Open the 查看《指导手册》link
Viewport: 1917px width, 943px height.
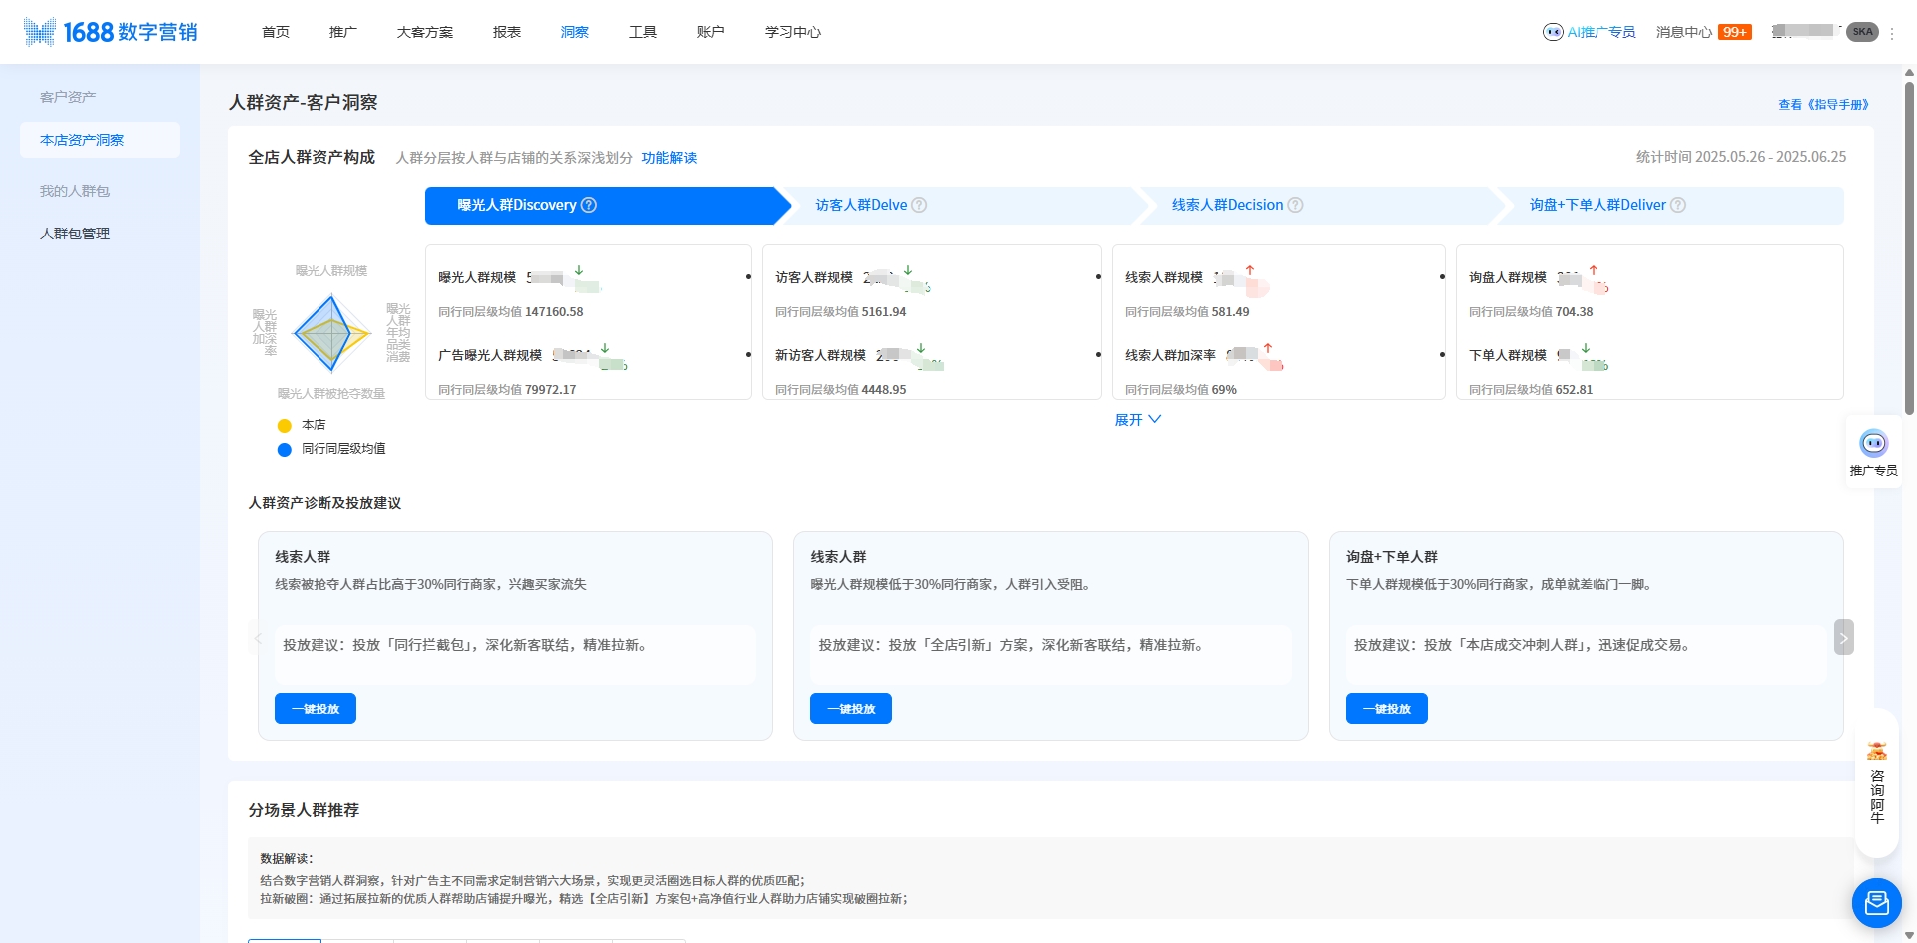(1823, 104)
